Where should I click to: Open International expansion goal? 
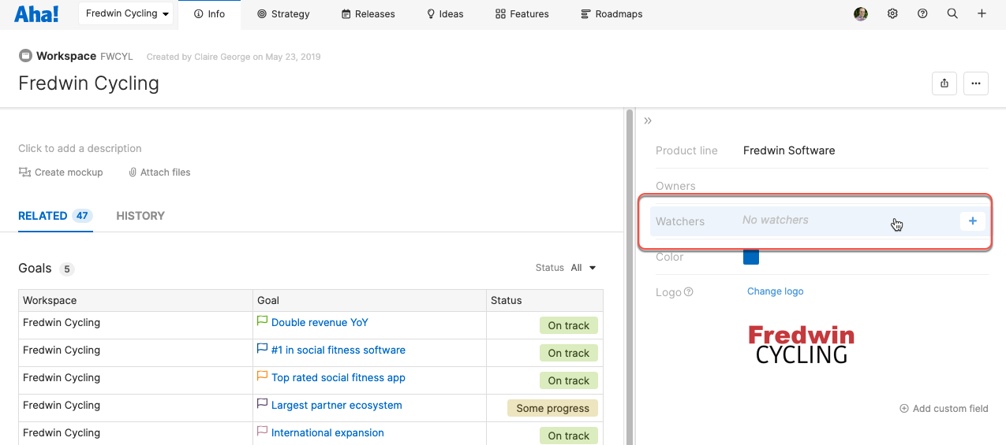(x=327, y=433)
